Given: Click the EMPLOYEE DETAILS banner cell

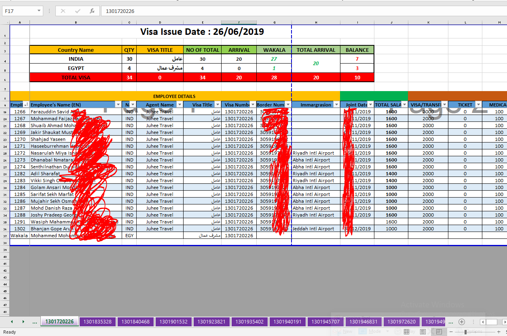Looking at the screenshot, I should 174,96.
